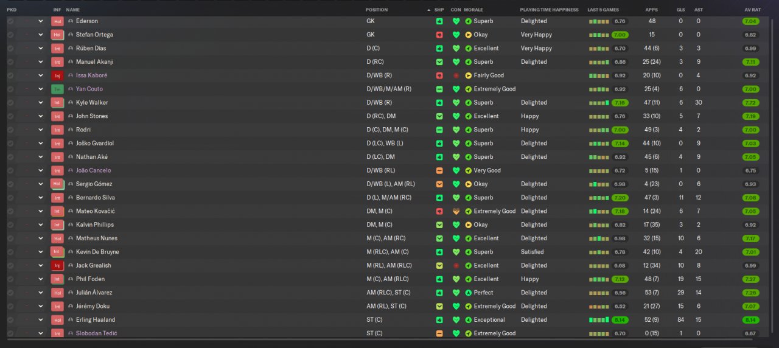Viewport: 779px width, 348px height.
Task: Click Jack Grealish's Inj injury badge
Action: point(57,266)
